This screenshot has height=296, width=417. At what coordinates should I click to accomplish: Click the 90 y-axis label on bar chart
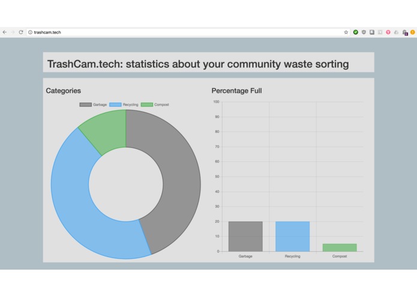(x=217, y=117)
